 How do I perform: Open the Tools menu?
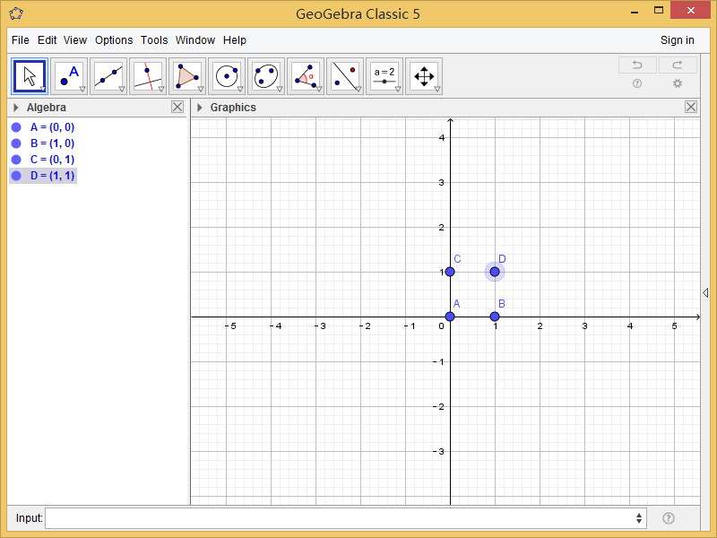[x=154, y=40]
